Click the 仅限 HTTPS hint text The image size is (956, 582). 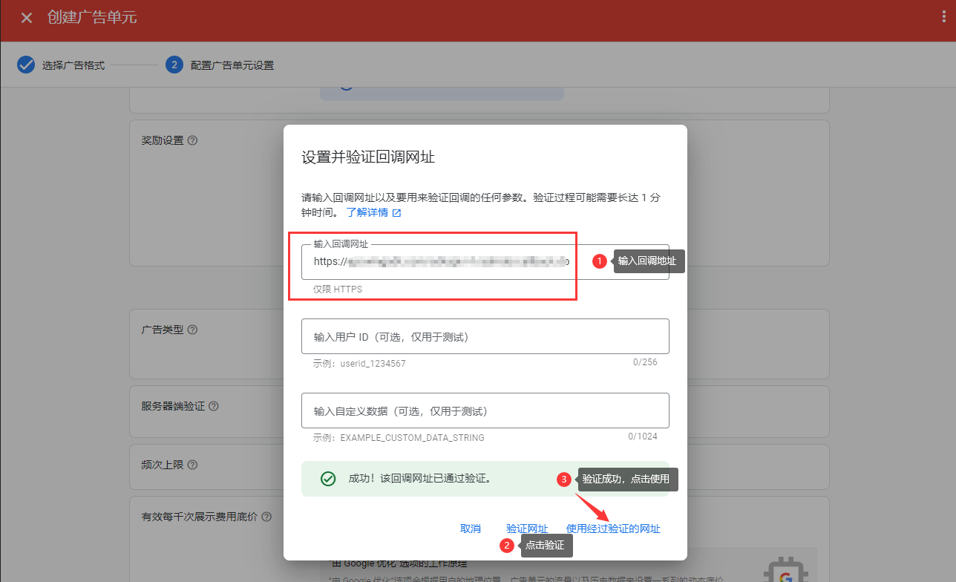coord(338,289)
